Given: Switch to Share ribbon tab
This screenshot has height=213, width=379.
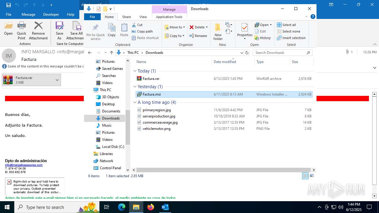Looking at the screenshot, I should 126,17.
